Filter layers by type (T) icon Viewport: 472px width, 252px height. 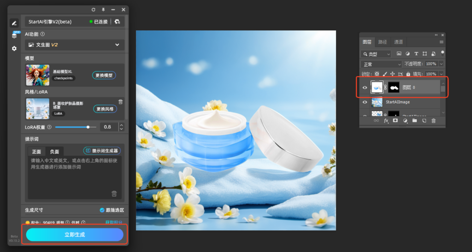[x=416, y=54]
